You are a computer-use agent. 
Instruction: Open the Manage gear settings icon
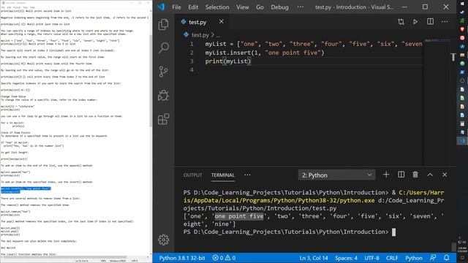(x=163, y=240)
